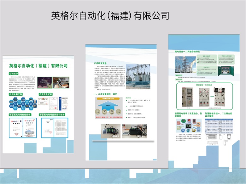The image size is (246, 184).
Task: Open the blue design case table
Action: point(219,126)
